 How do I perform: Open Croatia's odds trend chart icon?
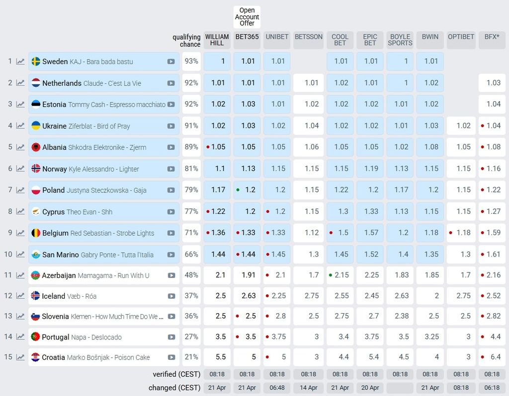[20, 357]
